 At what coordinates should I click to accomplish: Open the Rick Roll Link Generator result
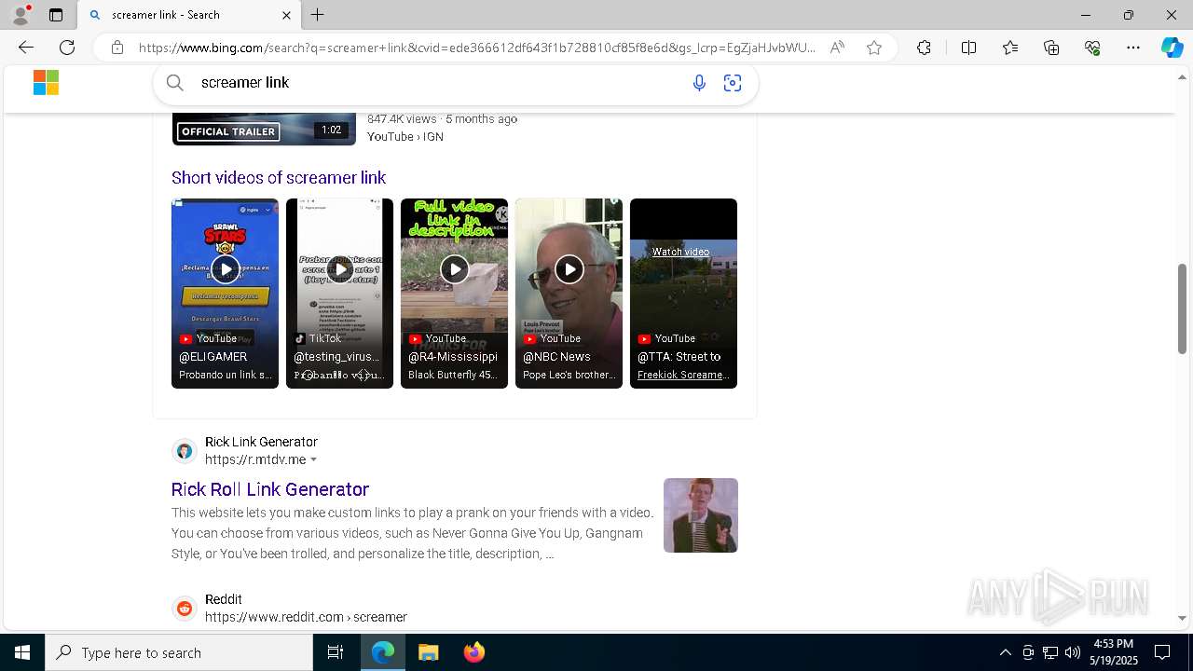tap(270, 489)
